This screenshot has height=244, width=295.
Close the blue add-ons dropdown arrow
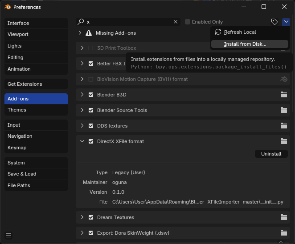pyautogui.click(x=286, y=22)
